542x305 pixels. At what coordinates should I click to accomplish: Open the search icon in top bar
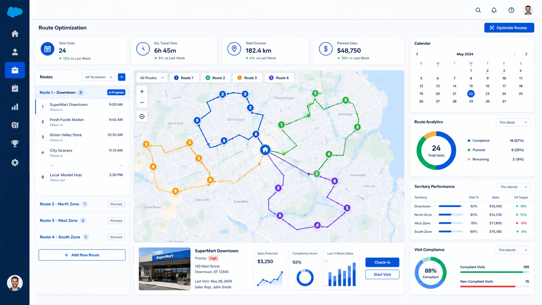[x=478, y=10]
